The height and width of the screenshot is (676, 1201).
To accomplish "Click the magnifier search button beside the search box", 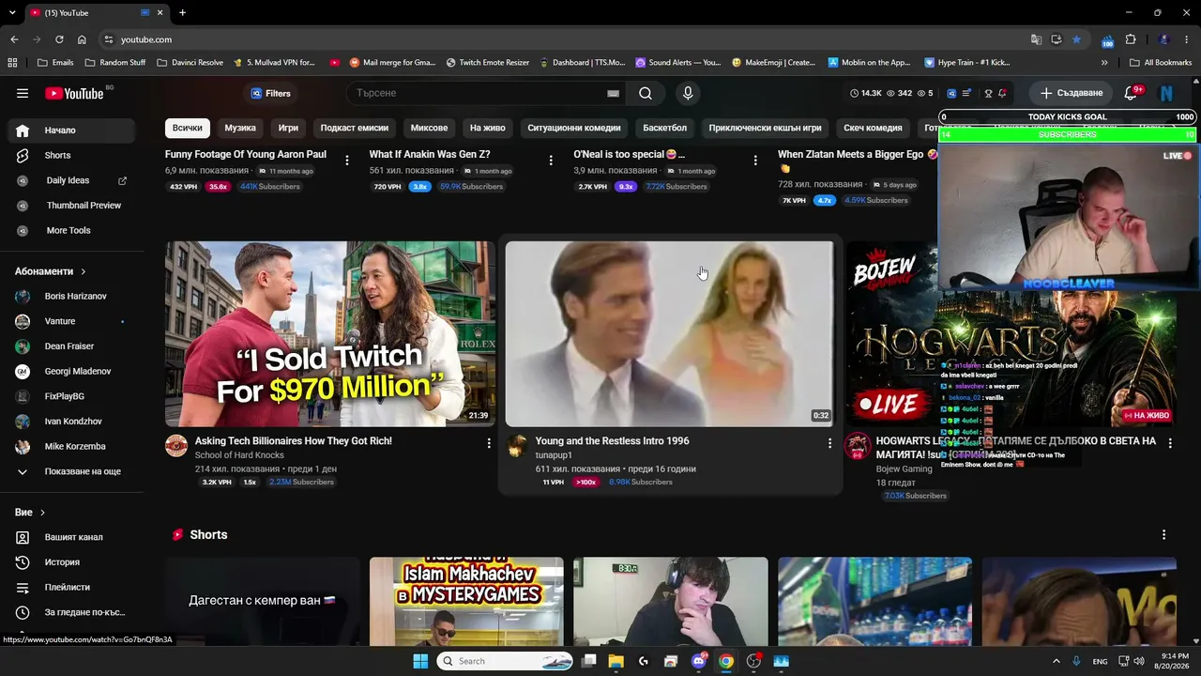I will pos(646,93).
